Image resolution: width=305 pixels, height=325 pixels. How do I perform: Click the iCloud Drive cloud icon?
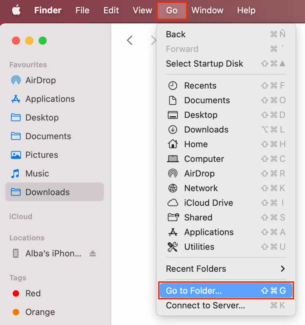click(172, 203)
